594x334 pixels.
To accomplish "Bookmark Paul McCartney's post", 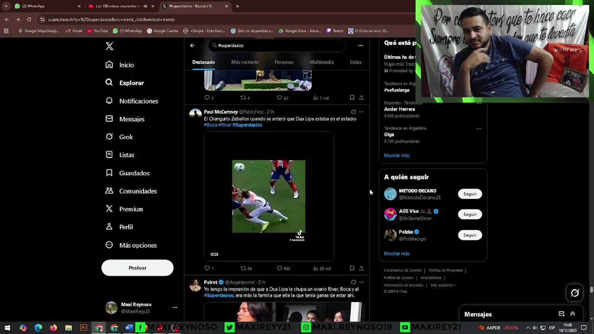I will coord(352,268).
